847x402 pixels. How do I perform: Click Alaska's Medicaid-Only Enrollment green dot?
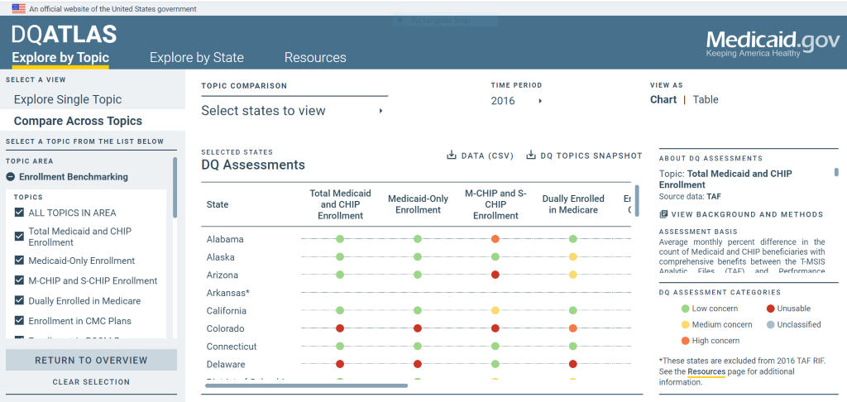pyautogui.click(x=418, y=256)
